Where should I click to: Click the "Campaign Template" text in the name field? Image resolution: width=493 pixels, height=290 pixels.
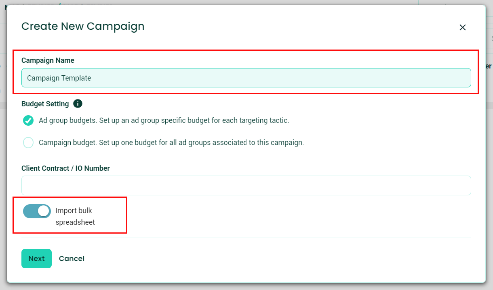click(x=59, y=78)
